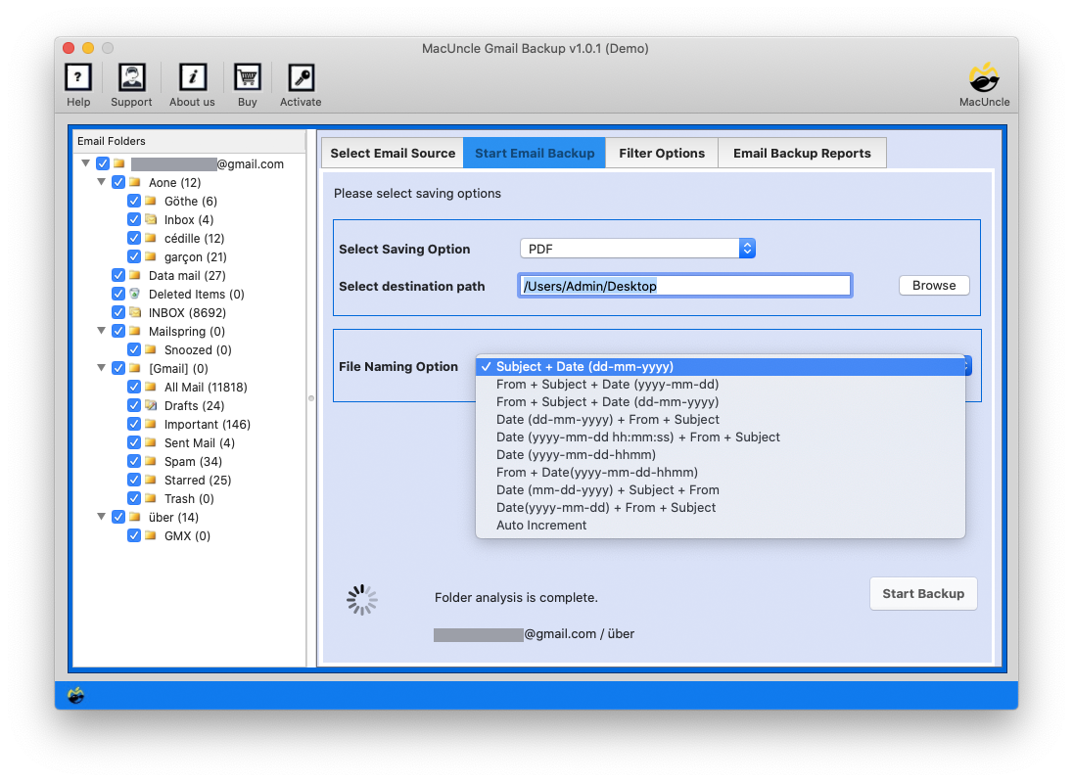Open the Support toolbar icon

click(131, 78)
